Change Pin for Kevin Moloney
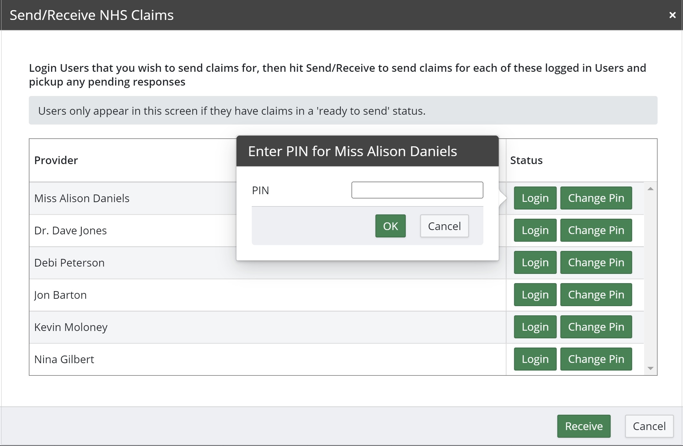Screen dimensions: 683x446 point(596,327)
